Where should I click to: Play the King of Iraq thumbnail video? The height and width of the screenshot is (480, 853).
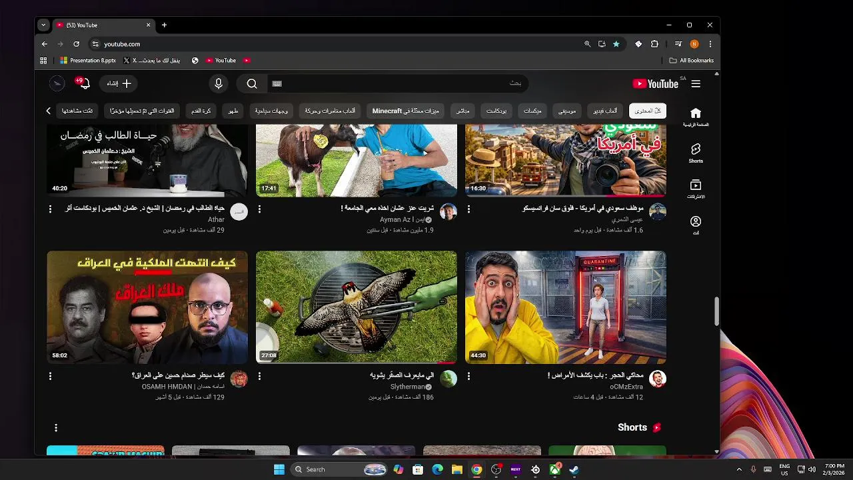147,307
